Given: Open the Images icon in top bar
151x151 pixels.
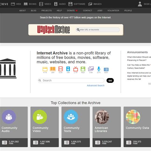Looking at the screenshot, I should (90, 4).
